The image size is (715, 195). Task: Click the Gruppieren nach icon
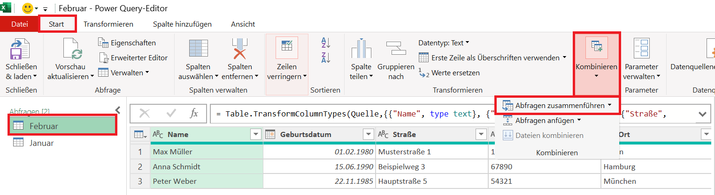pyautogui.click(x=396, y=49)
